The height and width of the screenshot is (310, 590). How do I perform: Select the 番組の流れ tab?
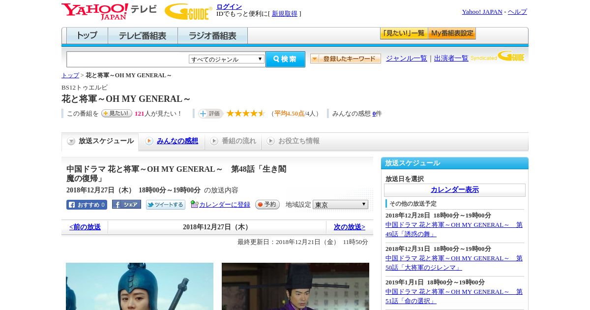[233, 141]
